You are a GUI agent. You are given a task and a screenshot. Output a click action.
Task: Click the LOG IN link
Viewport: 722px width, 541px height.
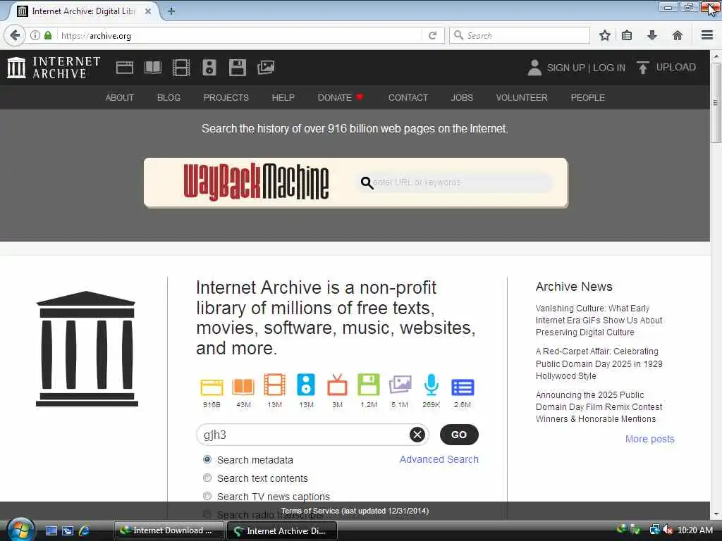coord(608,68)
